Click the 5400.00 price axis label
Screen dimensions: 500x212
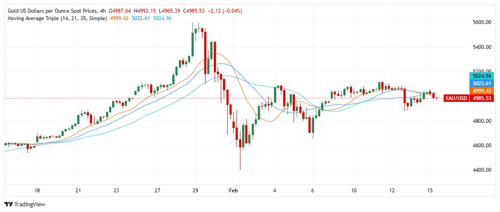click(482, 47)
